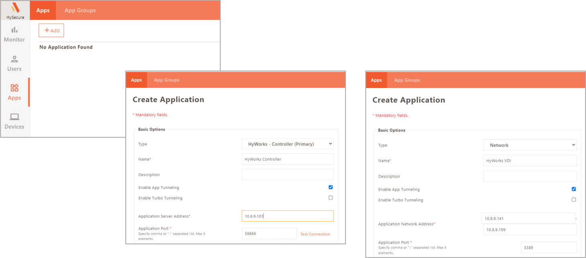Viewport: 586px width, 258px height.
Task: Select Apps tab in HyWorks Controller panel
Action: pyautogui.click(x=136, y=80)
